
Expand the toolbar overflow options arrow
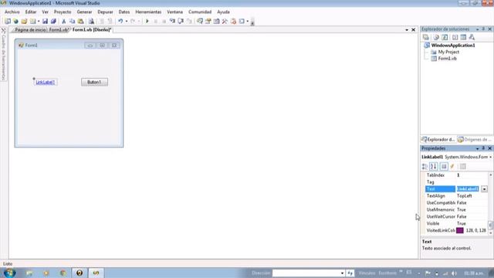[252, 22]
